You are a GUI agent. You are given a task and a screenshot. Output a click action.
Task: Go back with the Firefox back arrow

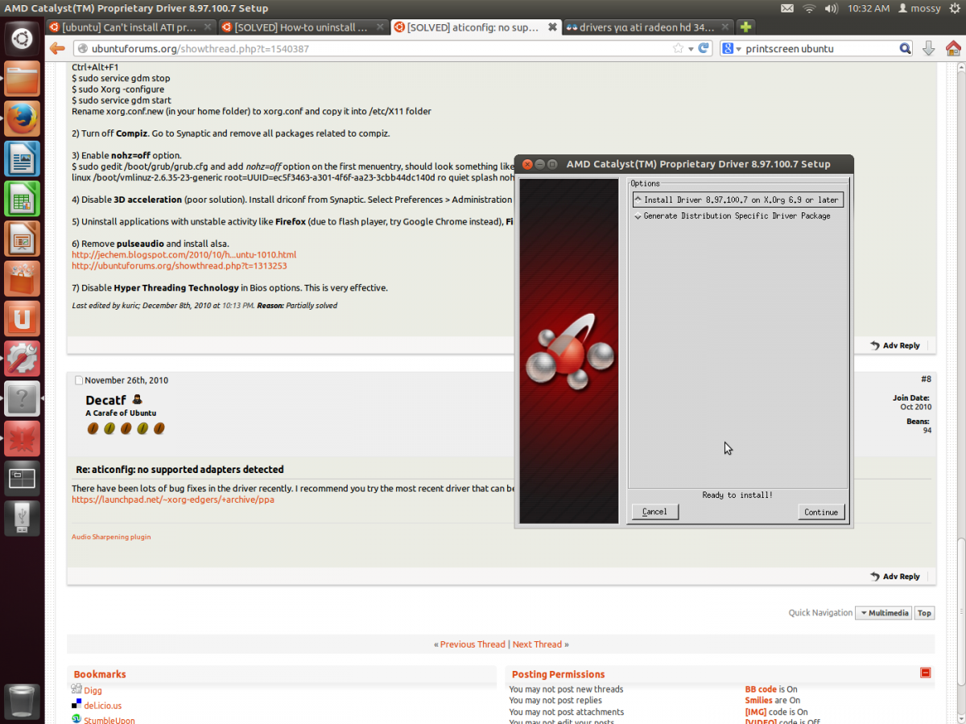click(x=57, y=48)
